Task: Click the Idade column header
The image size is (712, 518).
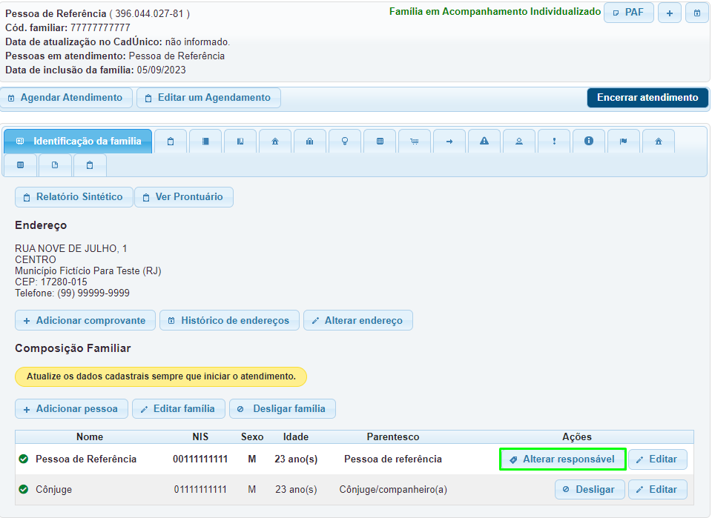Action: (x=296, y=436)
